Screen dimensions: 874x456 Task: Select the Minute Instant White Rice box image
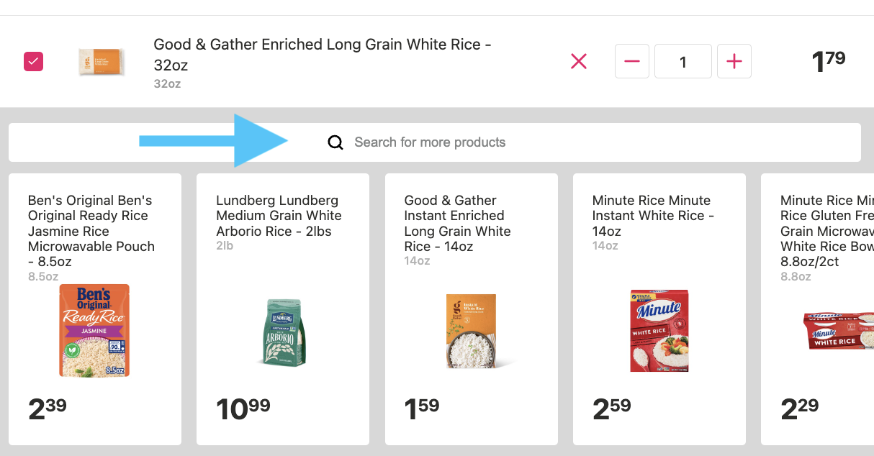click(656, 331)
